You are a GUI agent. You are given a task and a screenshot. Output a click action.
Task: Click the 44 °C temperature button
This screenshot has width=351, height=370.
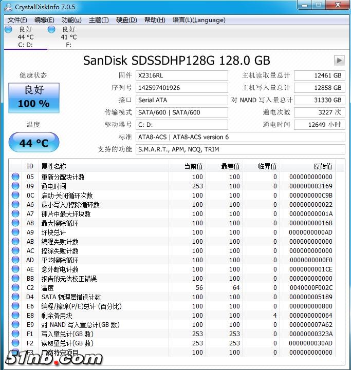(x=34, y=142)
